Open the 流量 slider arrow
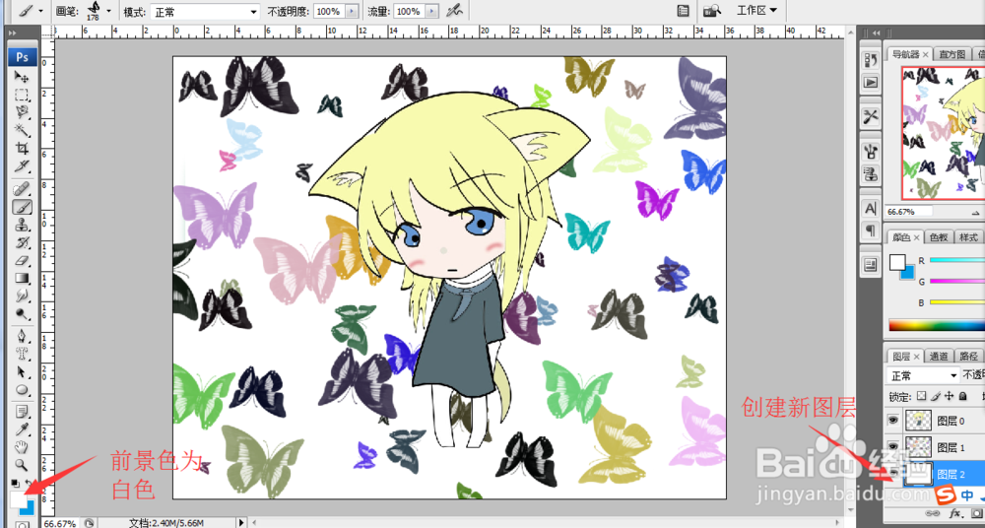 click(431, 11)
